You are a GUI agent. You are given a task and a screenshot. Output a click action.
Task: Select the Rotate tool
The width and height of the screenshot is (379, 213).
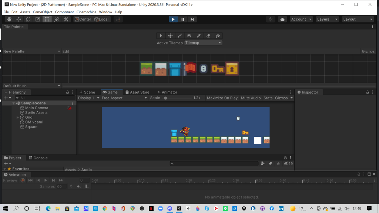[28, 19]
